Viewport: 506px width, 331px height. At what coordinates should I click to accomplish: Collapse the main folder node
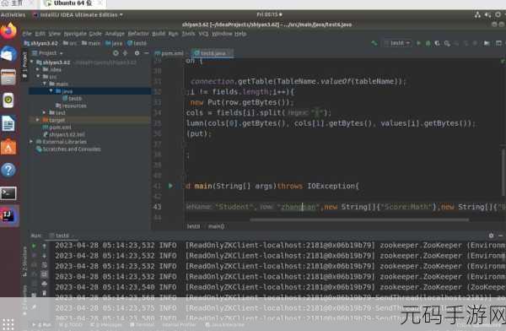(x=45, y=84)
